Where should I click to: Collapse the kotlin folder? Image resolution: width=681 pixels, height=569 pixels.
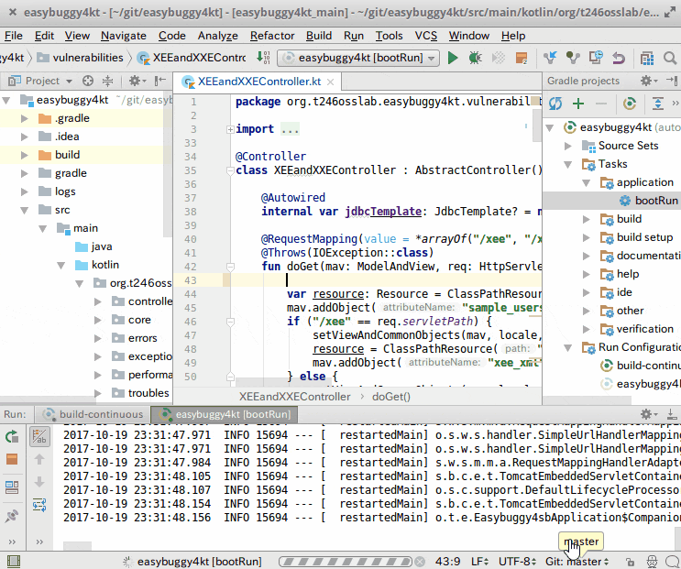point(61,265)
